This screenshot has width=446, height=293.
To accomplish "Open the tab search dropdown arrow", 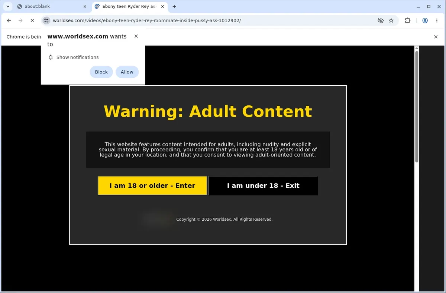I will (x=7, y=6).
